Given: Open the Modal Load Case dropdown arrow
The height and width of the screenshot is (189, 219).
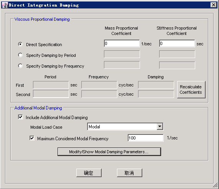Looking at the screenshot, I should (x=160, y=127).
